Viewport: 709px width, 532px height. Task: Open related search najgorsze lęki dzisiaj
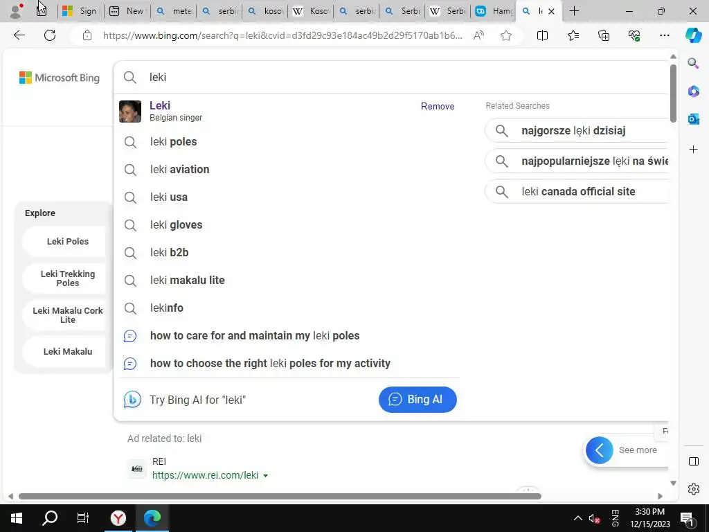[577, 131]
